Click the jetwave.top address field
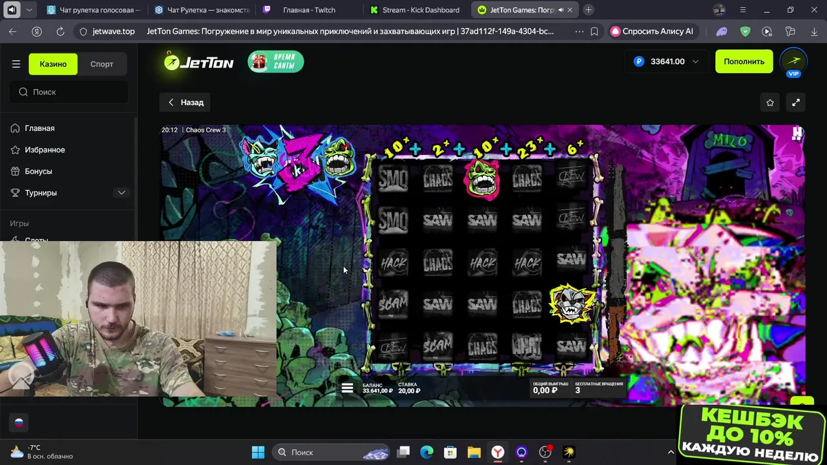827x465 pixels. (x=114, y=31)
